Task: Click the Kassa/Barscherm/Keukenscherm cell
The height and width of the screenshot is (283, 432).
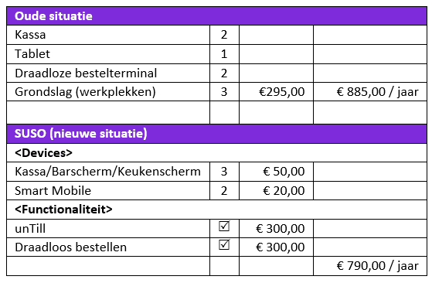Action: pyautogui.click(x=108, y=172)
